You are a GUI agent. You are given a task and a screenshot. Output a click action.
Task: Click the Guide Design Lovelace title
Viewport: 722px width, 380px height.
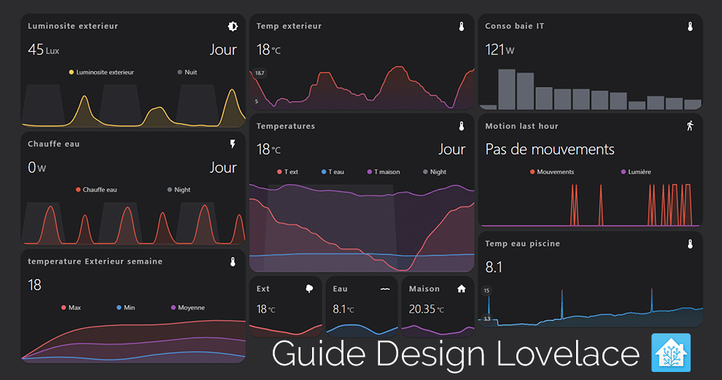coord(455,354)
